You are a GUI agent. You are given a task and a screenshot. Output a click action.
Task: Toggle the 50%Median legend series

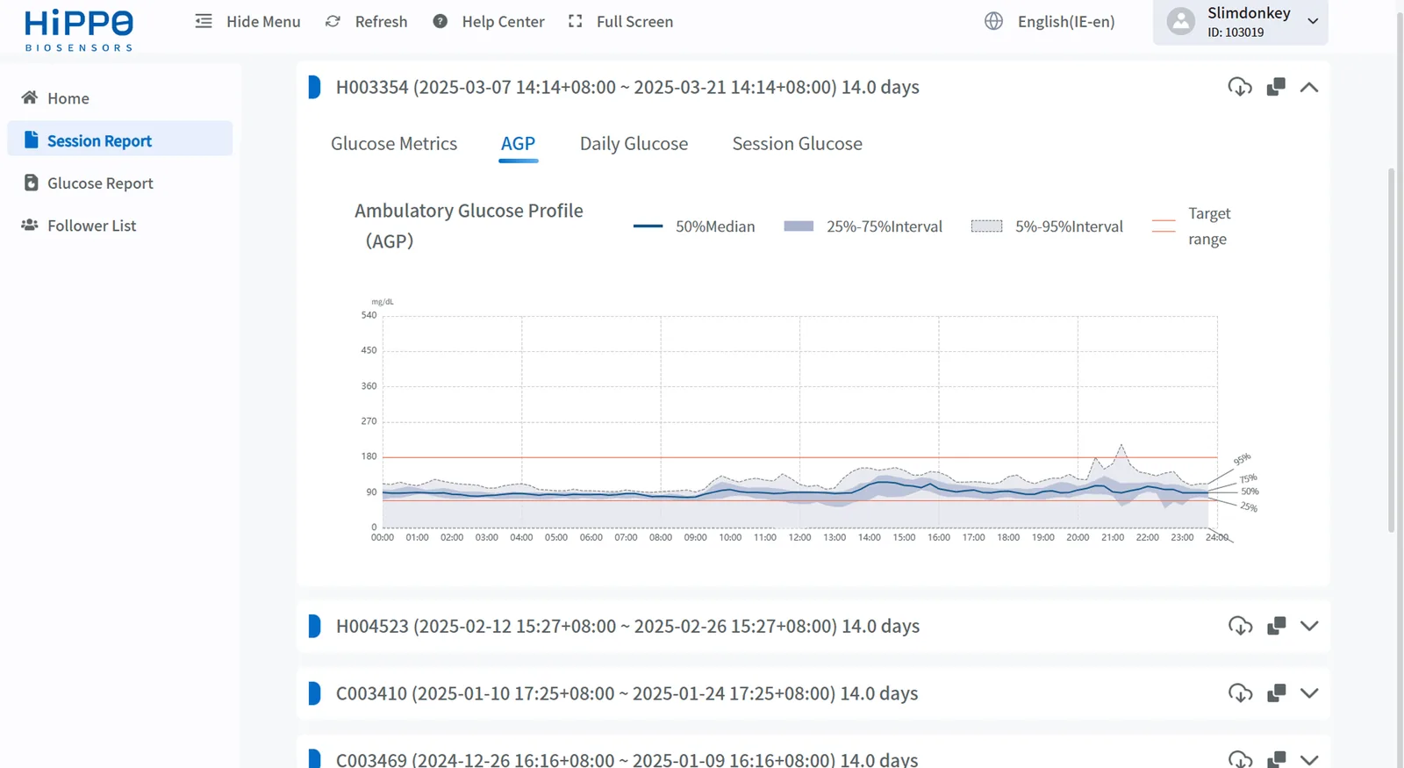coord(693,226)
